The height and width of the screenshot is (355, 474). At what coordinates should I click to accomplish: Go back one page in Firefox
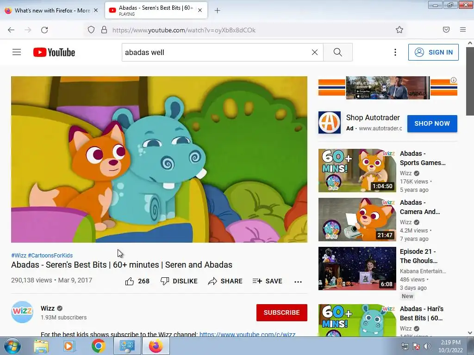pyautogui.click(x=11, y=30)
